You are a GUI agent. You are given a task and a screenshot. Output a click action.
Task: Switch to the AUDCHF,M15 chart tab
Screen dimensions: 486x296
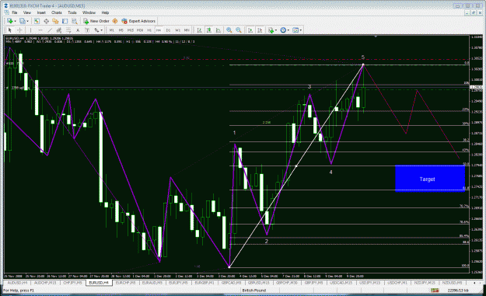pyautogui.click(x=45, y=283)
